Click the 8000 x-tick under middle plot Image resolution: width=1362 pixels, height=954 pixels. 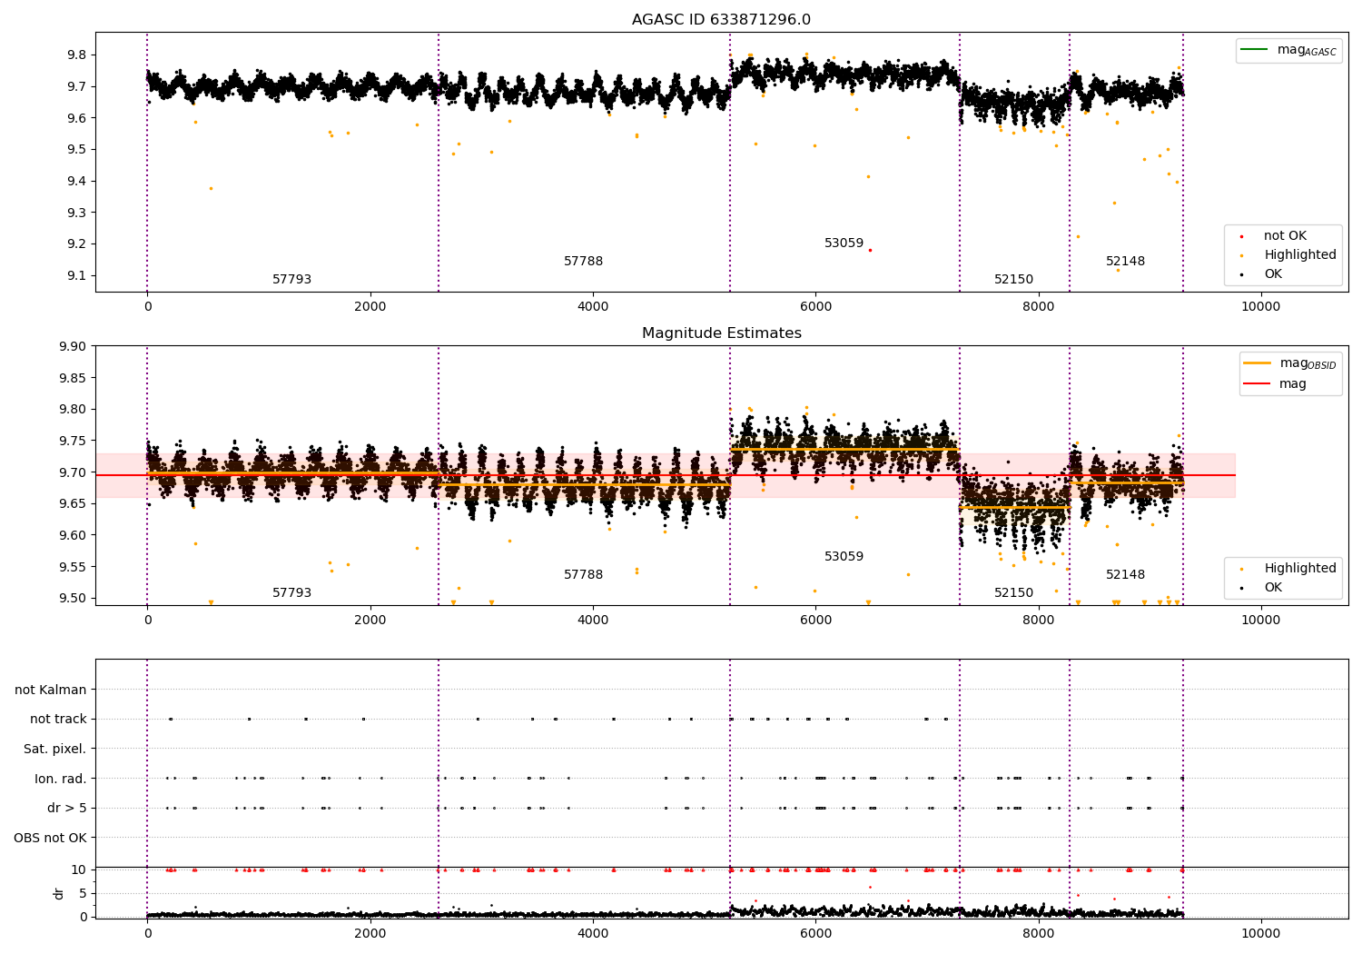[x=1038, y=621]
